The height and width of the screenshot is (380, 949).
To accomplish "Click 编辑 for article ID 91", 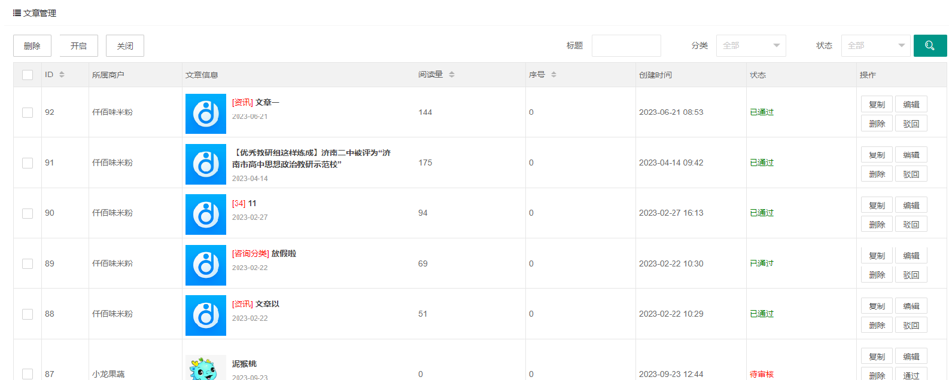I will coord(911,155).
